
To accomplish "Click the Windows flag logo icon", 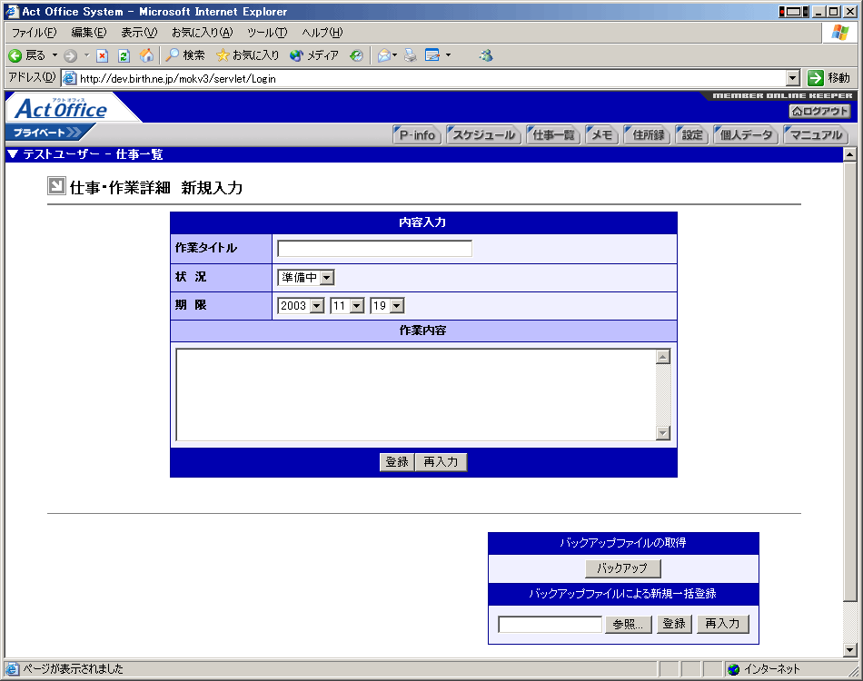I will 840,33.
